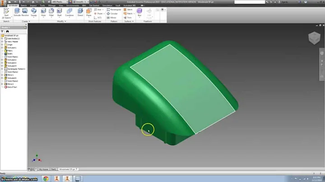The image size is (325, 182).
Task: Select the Rectangular pattern tool
Action: pos(114,9)
